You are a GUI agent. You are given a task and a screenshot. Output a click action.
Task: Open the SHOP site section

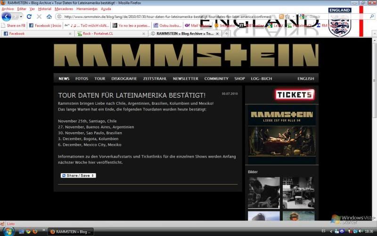tap(240, 79)
